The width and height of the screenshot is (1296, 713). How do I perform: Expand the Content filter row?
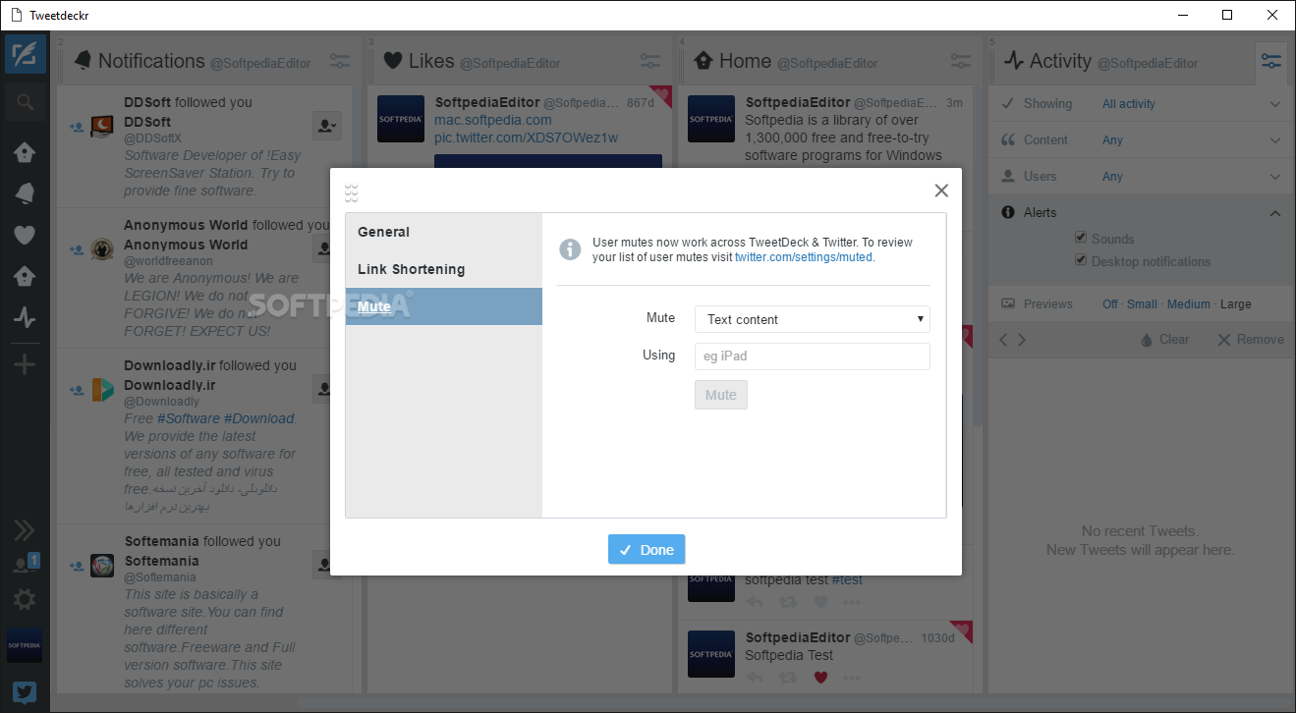click(x=1140, y=140)
